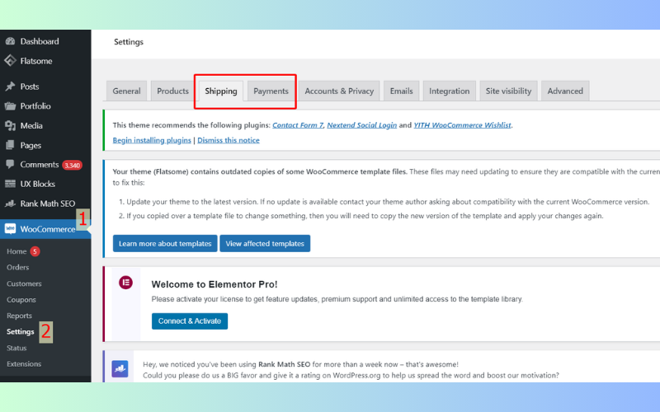Click the Posts pin icon
The image size is (660, 412).
pos(10,87)
